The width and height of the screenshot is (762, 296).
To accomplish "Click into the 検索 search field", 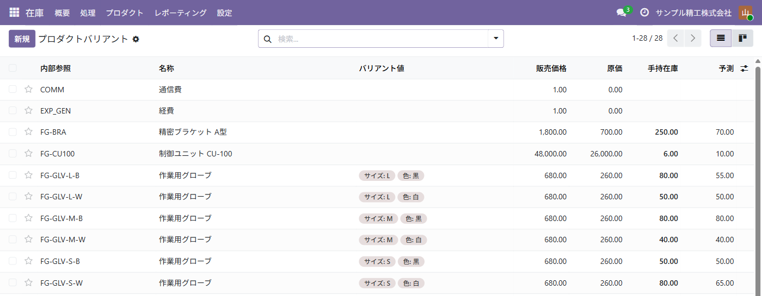I will [x=381, y=39].
